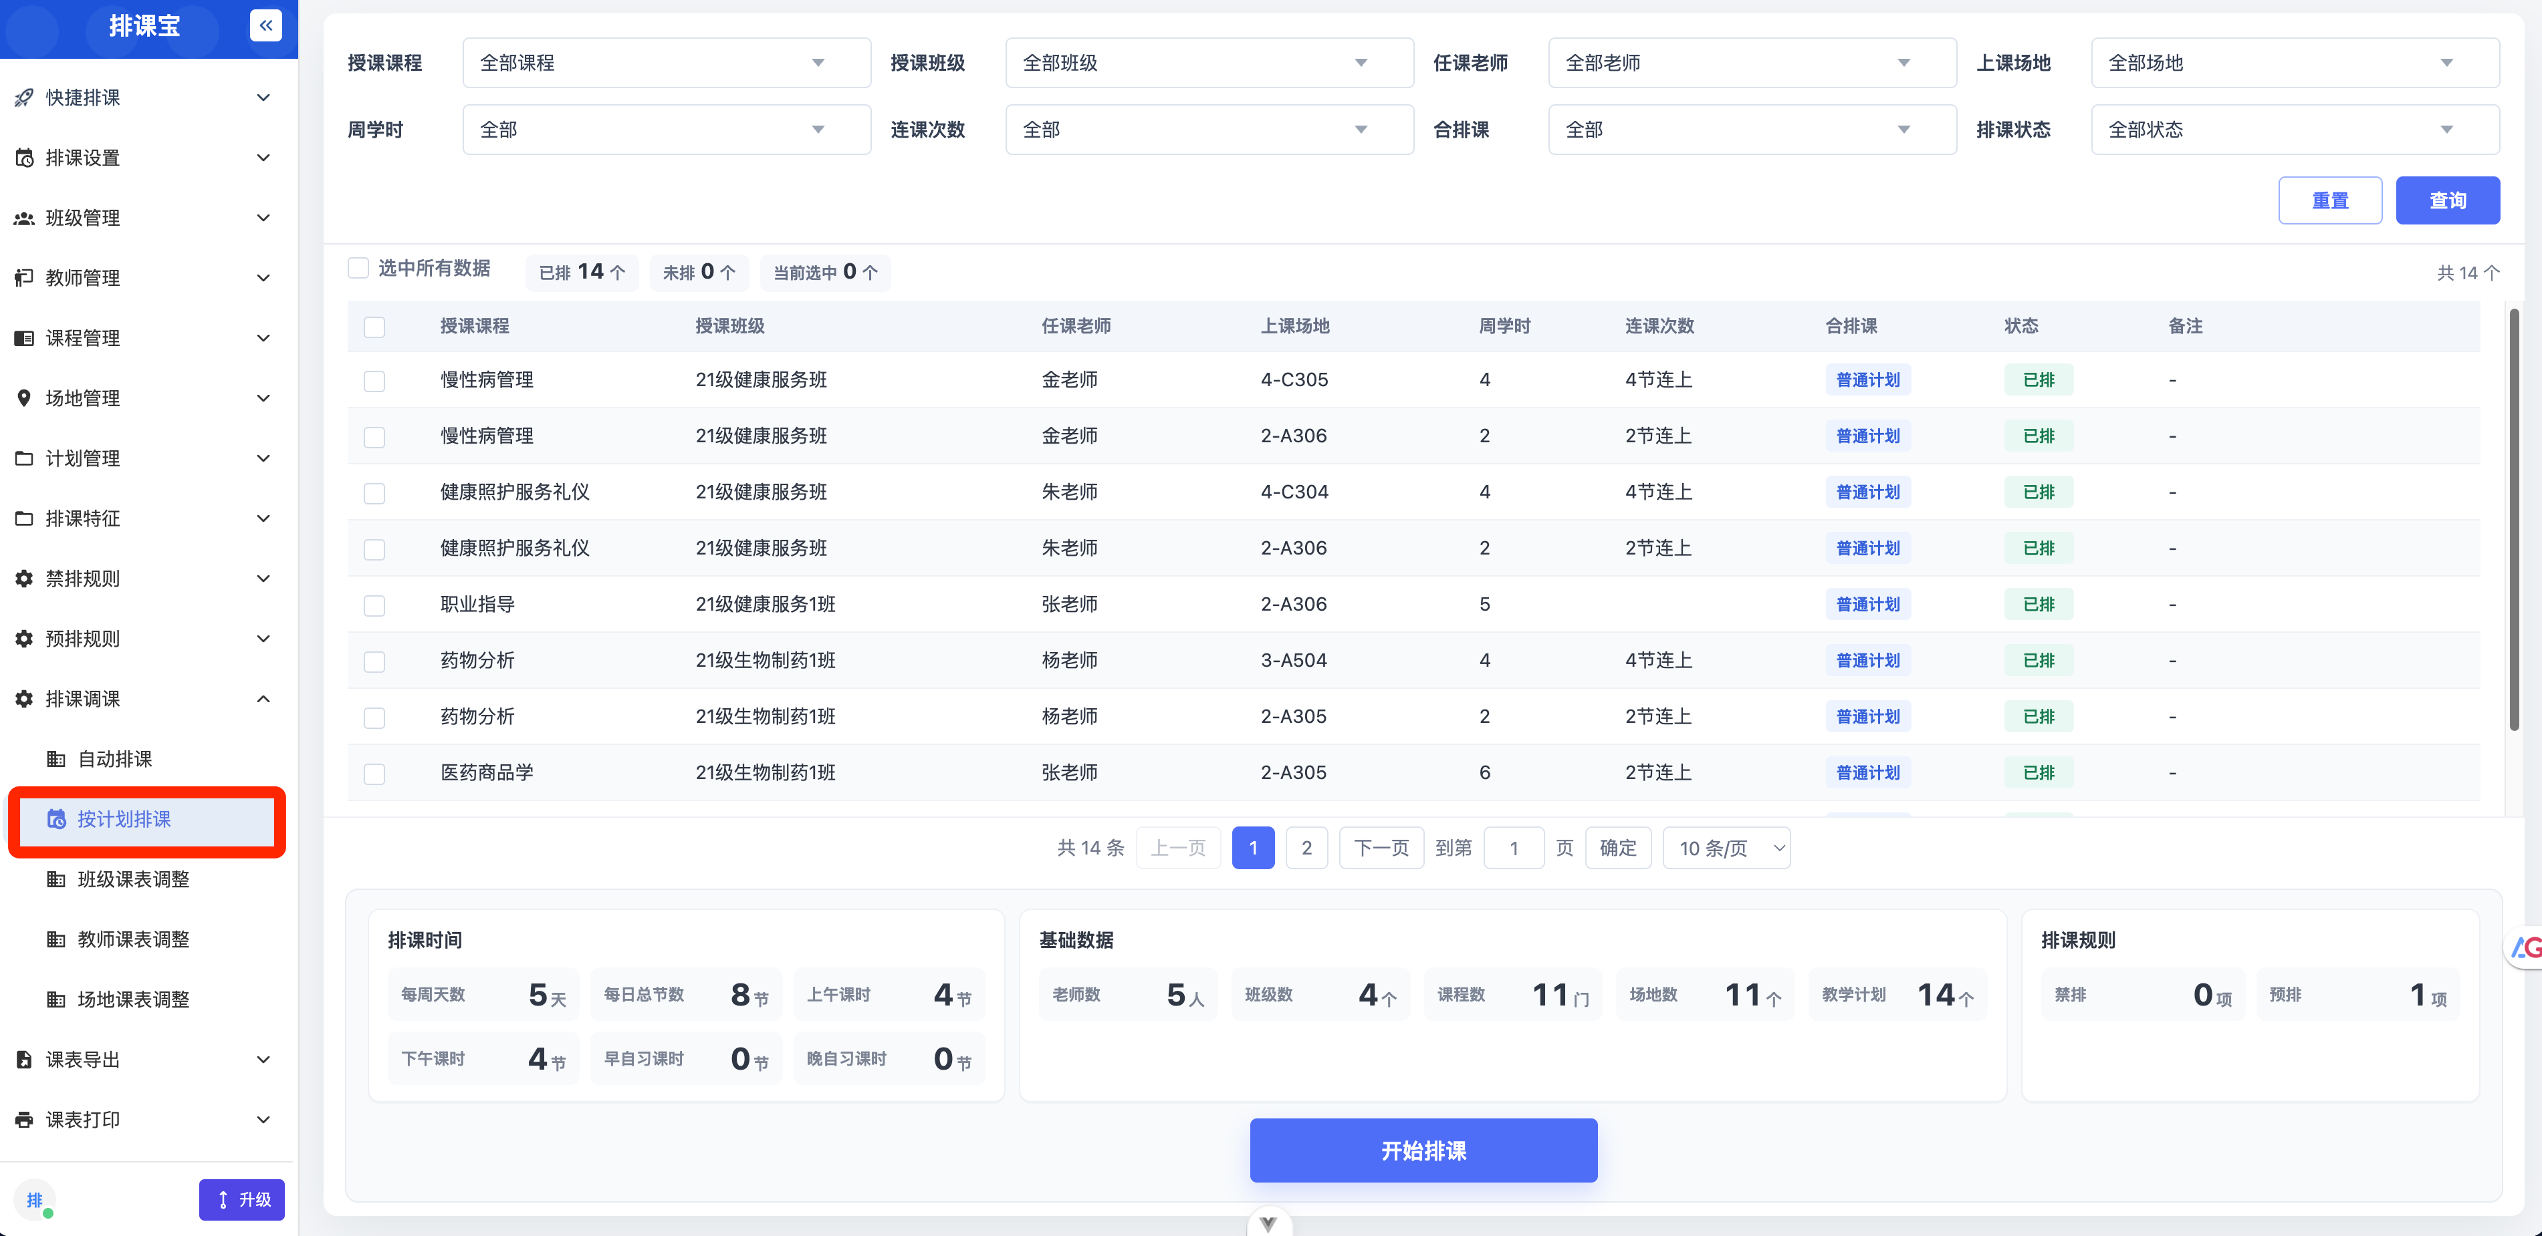Go to page 2 in pagination
Image resolution: width=2542 pixels, height=1236 pixels.
1306,848
